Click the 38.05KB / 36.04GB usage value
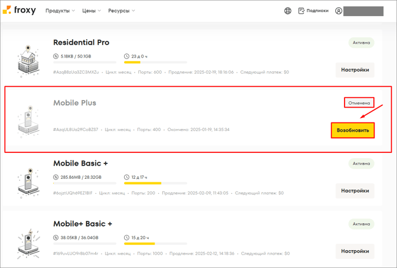Image resolution: width=397 pixels, height=268 pixels. click(80, 238)
